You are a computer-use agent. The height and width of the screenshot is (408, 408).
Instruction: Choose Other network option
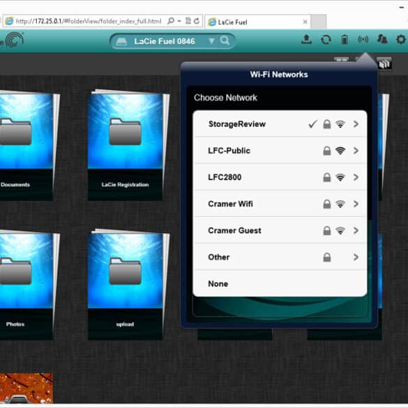pos(280,257)
